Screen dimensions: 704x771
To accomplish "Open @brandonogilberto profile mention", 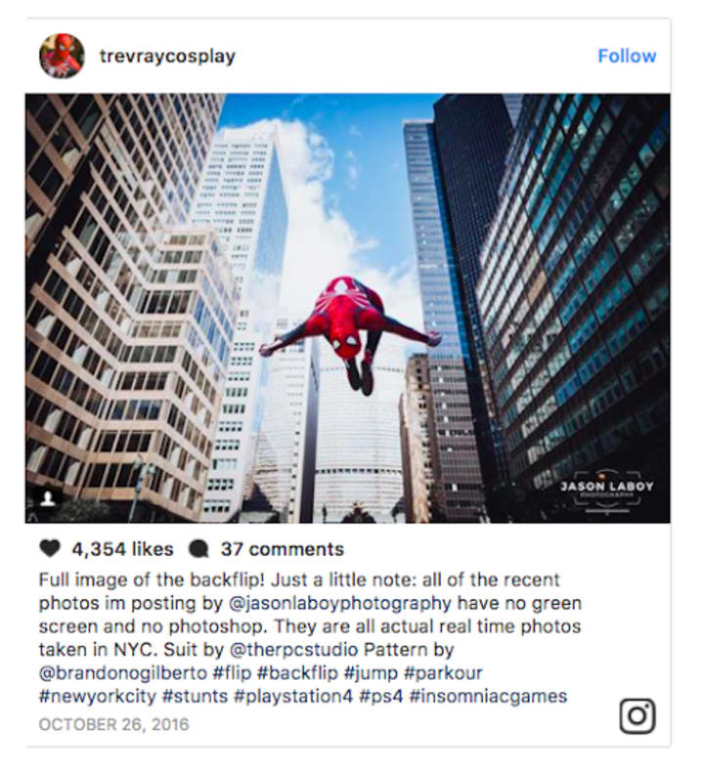I will click(123, 672).
